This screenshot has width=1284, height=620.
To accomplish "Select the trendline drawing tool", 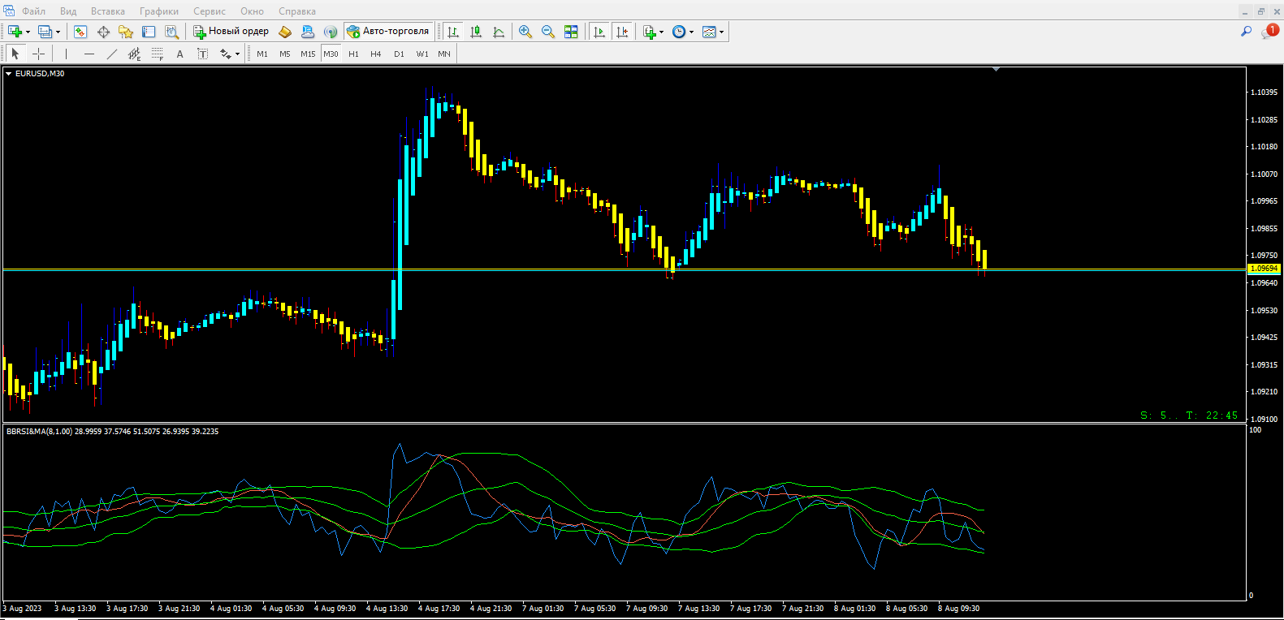I will point(112,54).
